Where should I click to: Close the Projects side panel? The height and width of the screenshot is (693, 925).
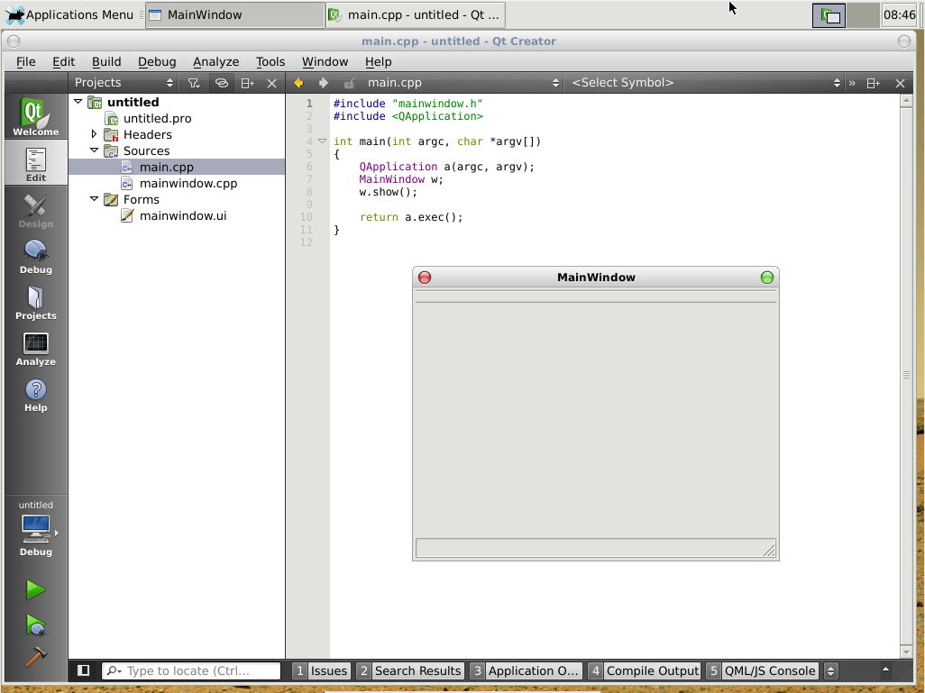[x=272, y=83]
